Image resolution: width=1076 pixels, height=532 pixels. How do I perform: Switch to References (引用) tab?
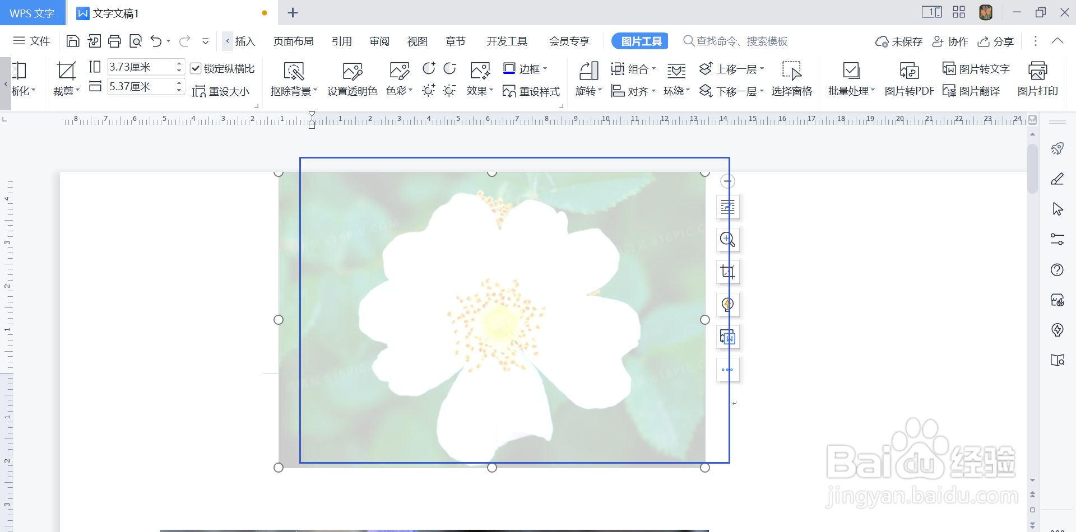pyautogui.click(x=341, y=41)
